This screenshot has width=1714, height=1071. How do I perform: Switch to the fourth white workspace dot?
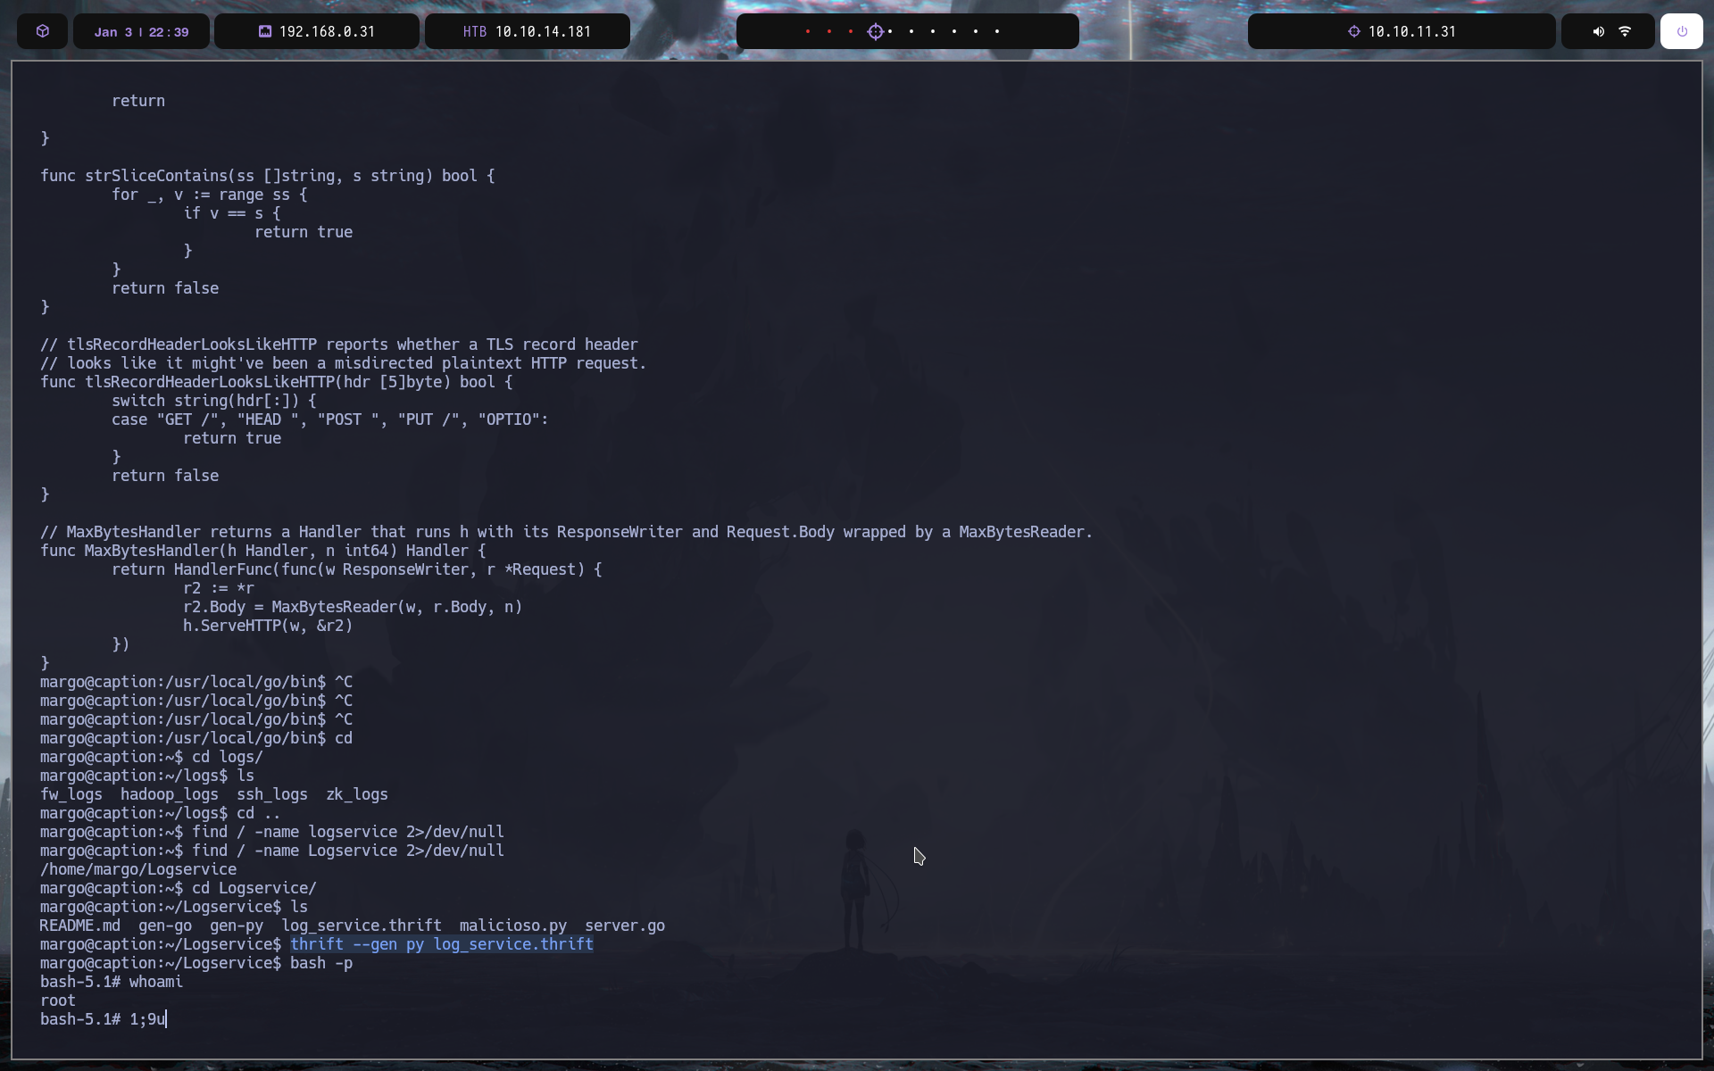point(954,31)
